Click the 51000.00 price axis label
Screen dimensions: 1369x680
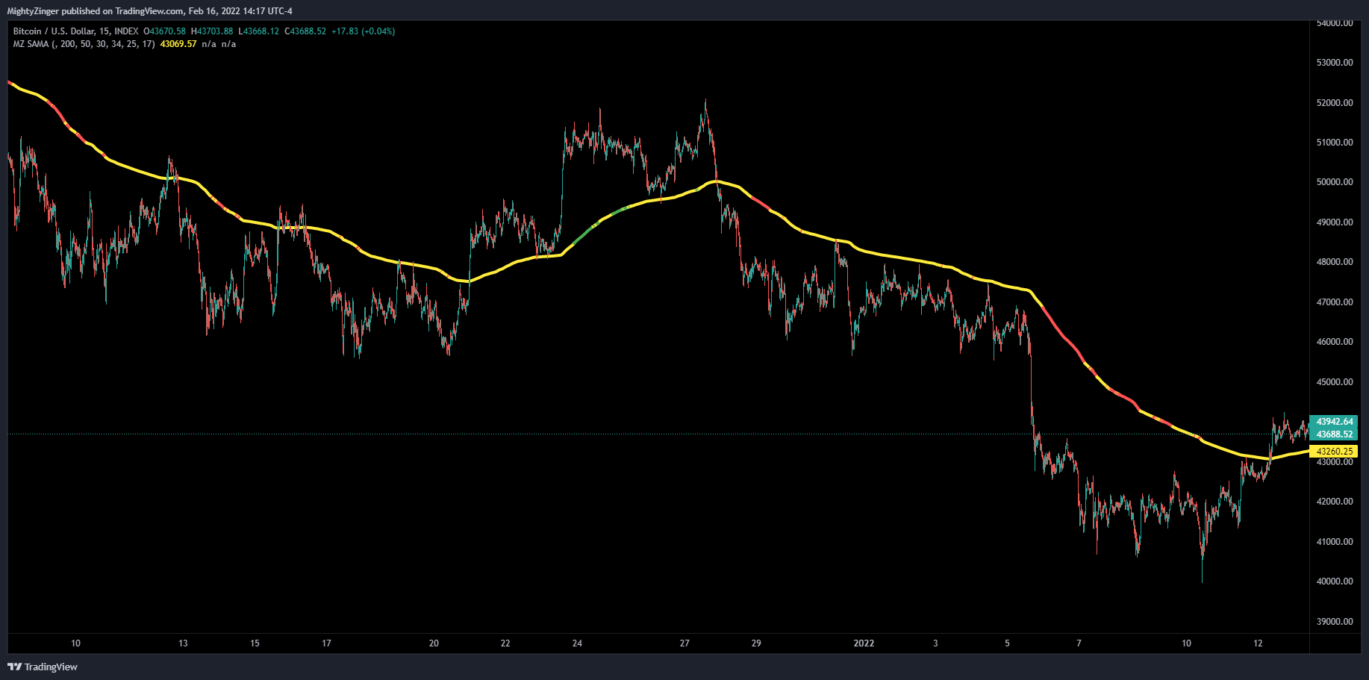click(x=1335, y=143)
